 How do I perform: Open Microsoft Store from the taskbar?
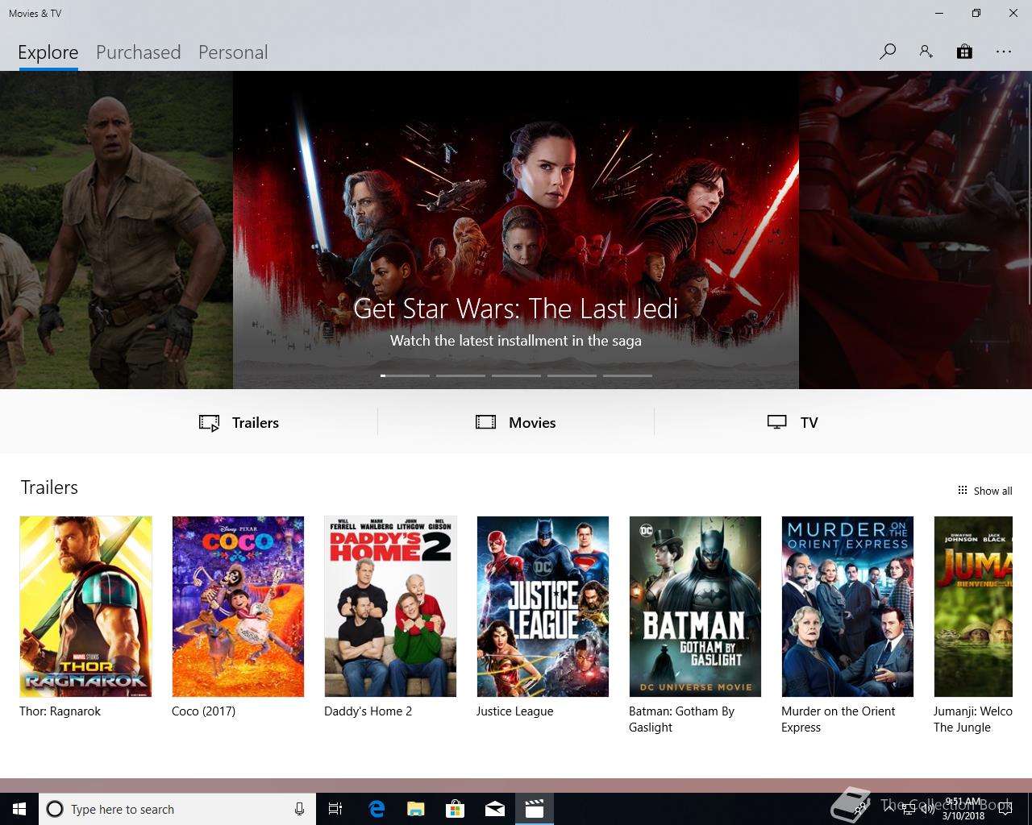point(456,809)
